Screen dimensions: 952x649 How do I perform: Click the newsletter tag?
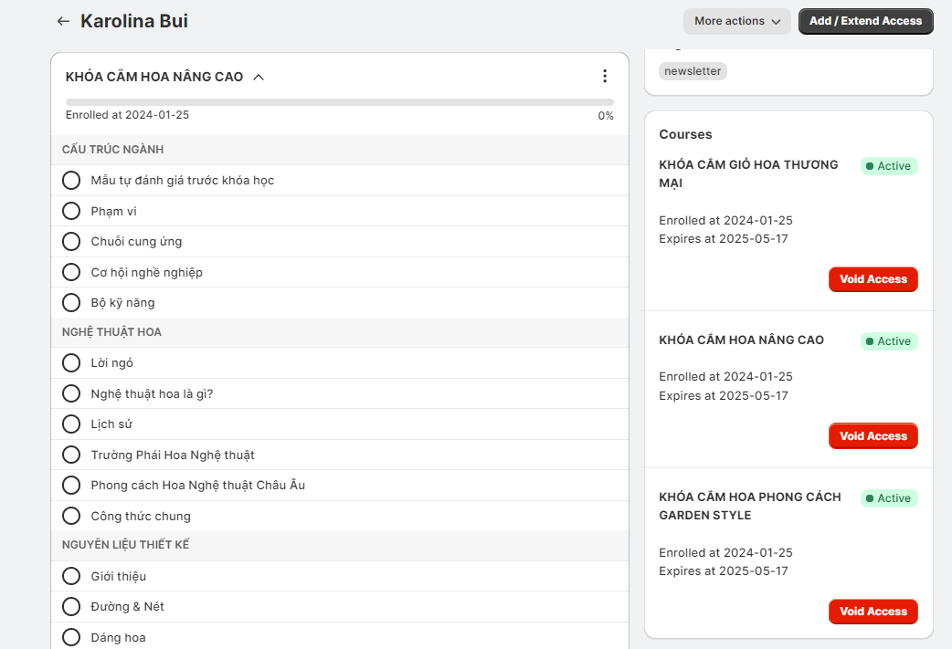[693, 71]
